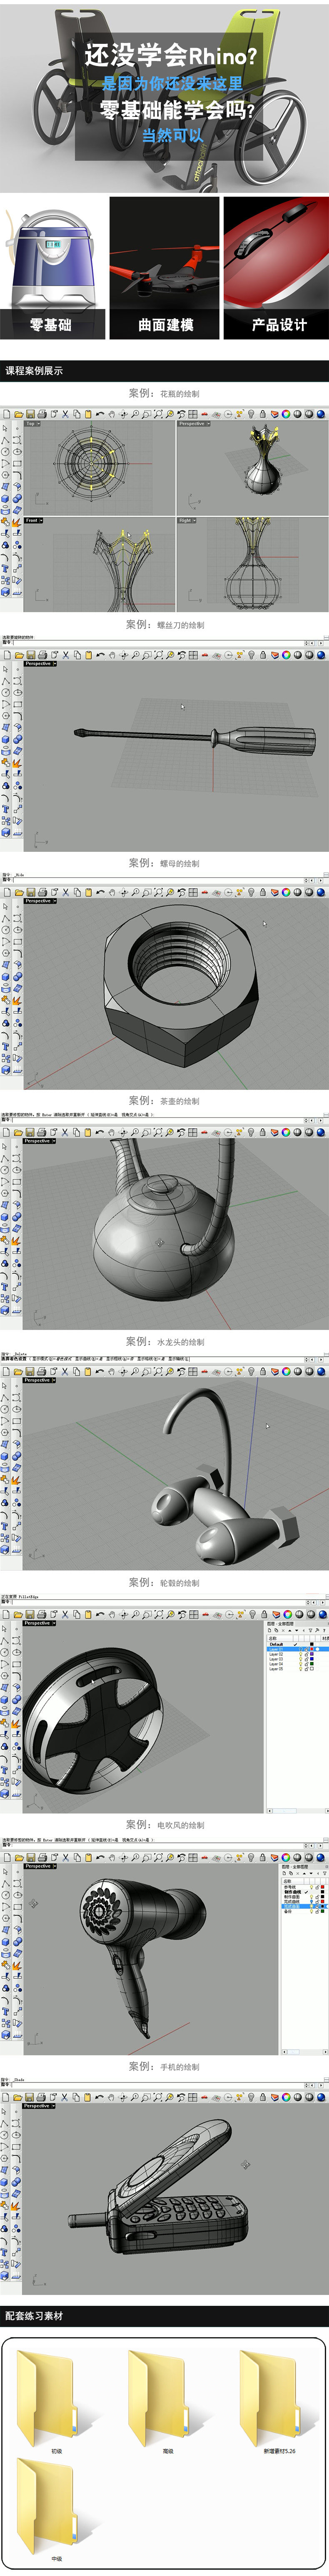
Task: Click Cut scissors icon in screwdriver example toolbar
Action: click(65, 655)
